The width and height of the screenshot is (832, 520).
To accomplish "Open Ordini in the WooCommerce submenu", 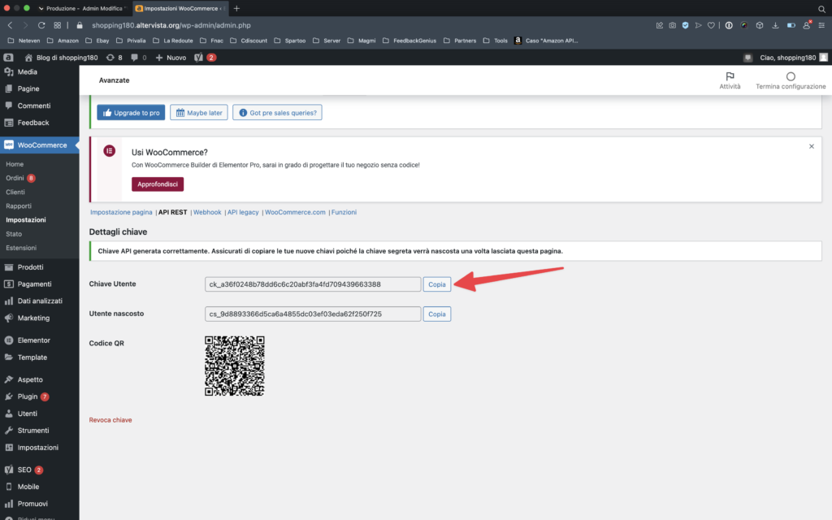I will tap(16, 178).
